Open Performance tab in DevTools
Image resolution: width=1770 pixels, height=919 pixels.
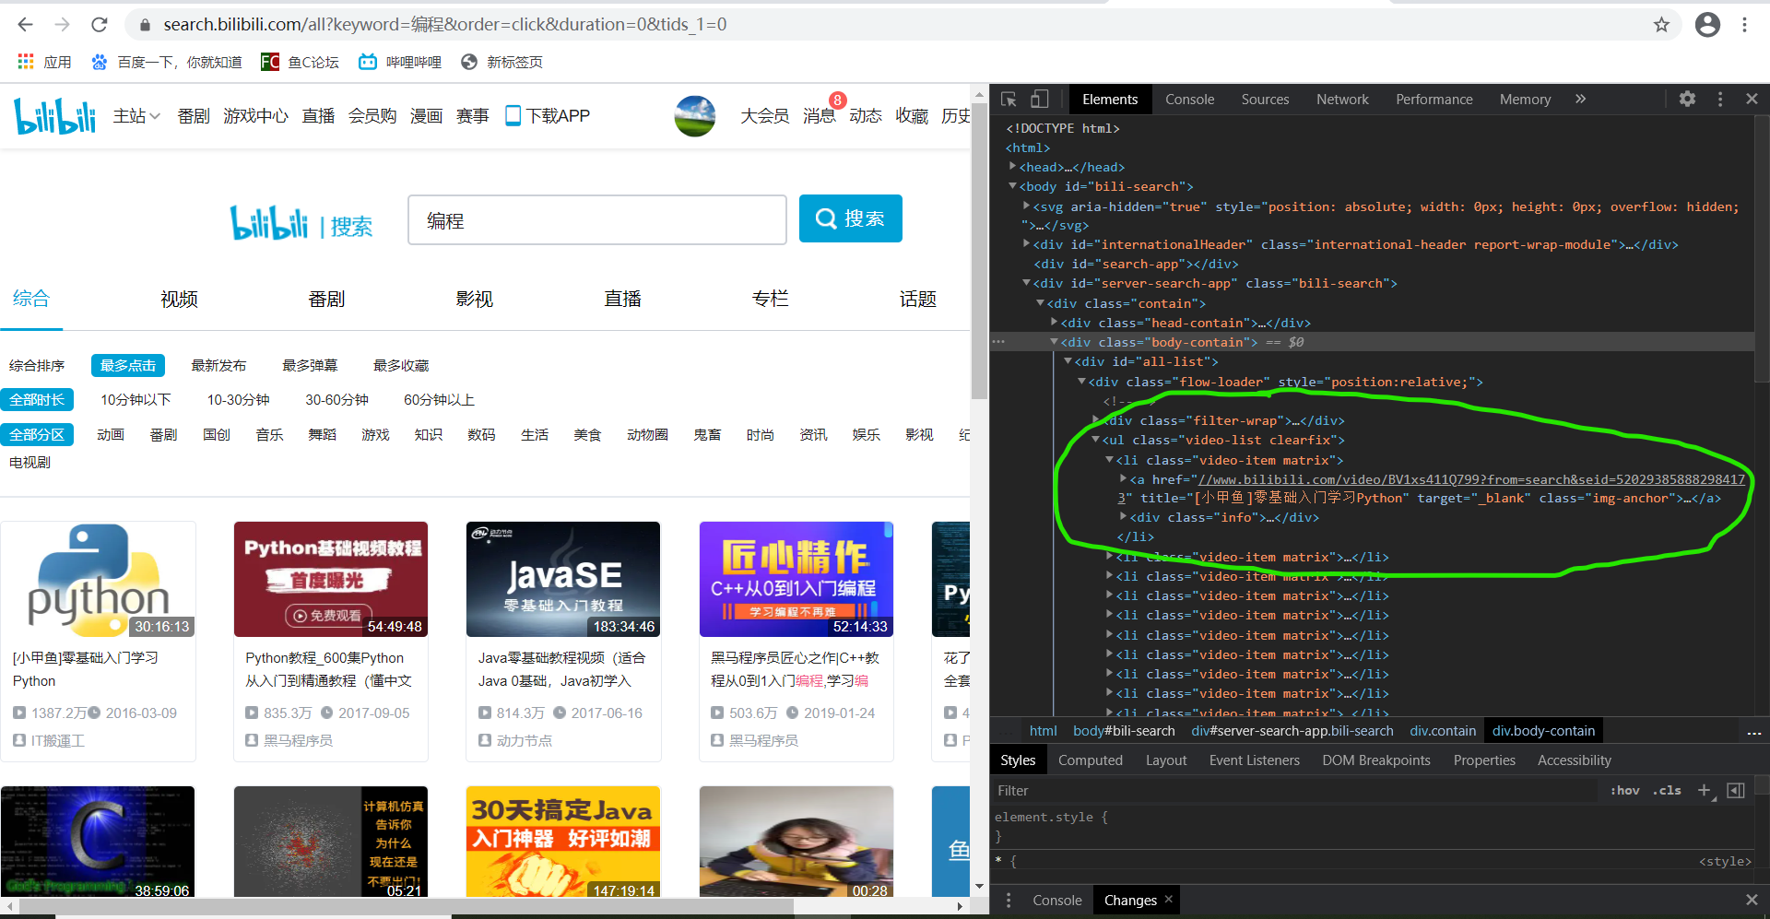pyautogui.click(x=1434, y=100)
